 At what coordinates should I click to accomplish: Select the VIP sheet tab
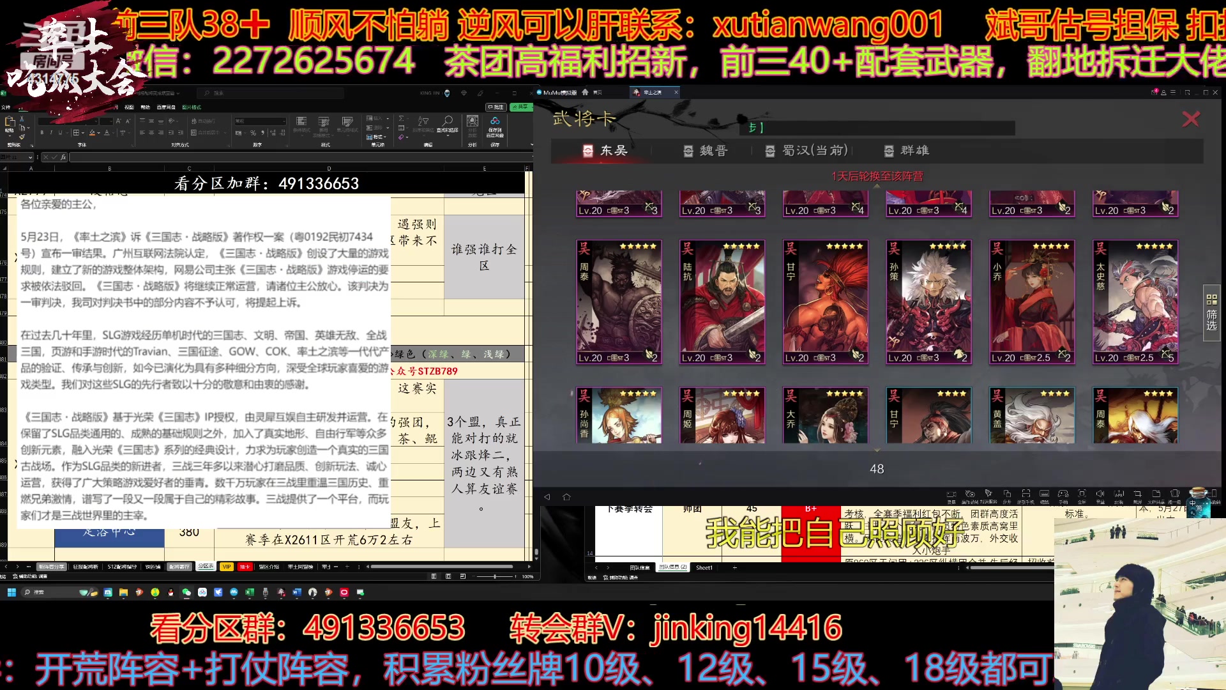coord(227,567)
